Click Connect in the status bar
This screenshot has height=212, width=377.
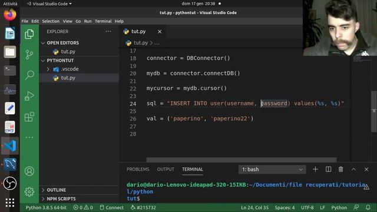pyautogui.click(x=112, y=207)
